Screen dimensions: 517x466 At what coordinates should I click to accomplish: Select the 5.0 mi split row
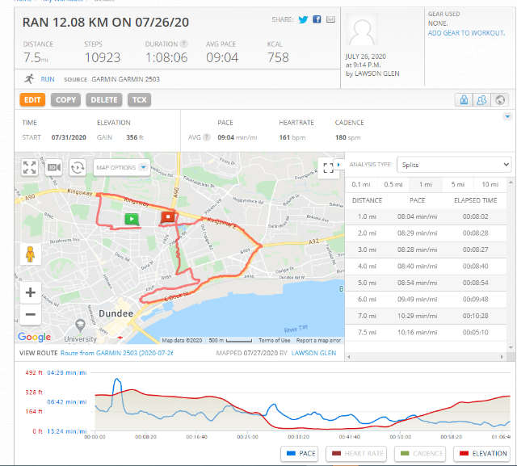pos(426,283)
